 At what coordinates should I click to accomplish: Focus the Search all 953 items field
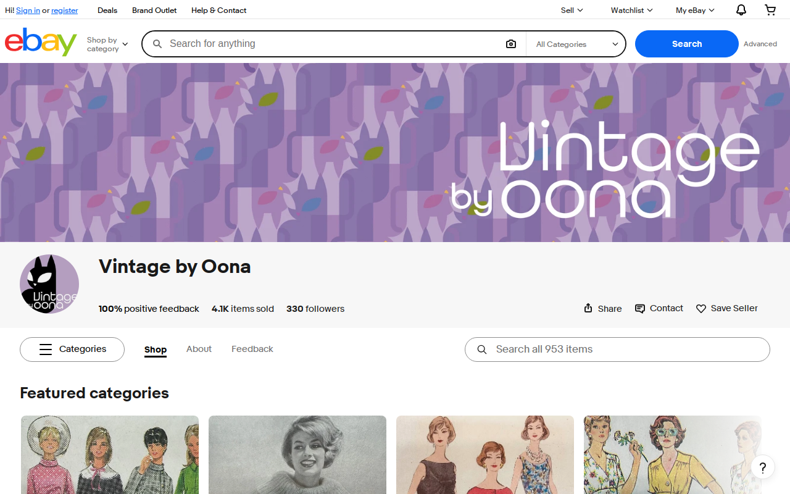617,350
